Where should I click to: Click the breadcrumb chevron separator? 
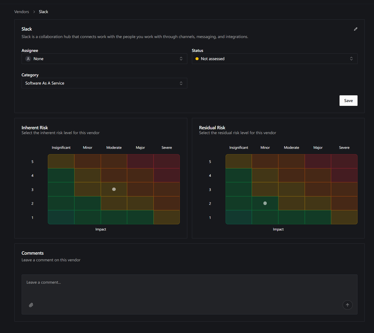pyautogui.click(x=34, y=12)
